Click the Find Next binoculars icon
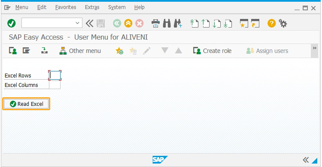Viewport: 322px width, 167px height. [178, 24]
